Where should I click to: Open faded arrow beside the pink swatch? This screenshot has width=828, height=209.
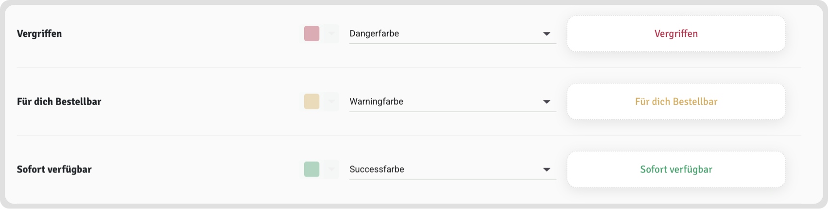(331, 33)
